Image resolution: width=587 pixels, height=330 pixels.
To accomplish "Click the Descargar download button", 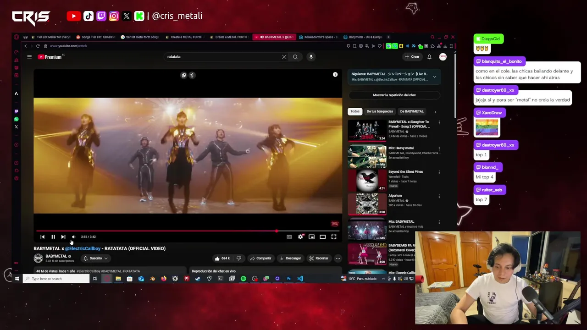I will pyautogui.click(x=290, y=258).
